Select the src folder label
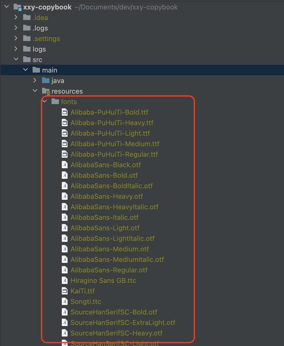284x346 pixels. tap(37, 60)
